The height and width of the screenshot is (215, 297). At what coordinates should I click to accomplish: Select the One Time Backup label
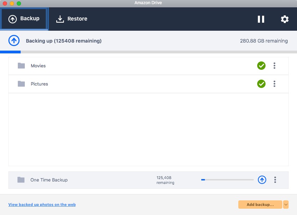pos(49,180)
